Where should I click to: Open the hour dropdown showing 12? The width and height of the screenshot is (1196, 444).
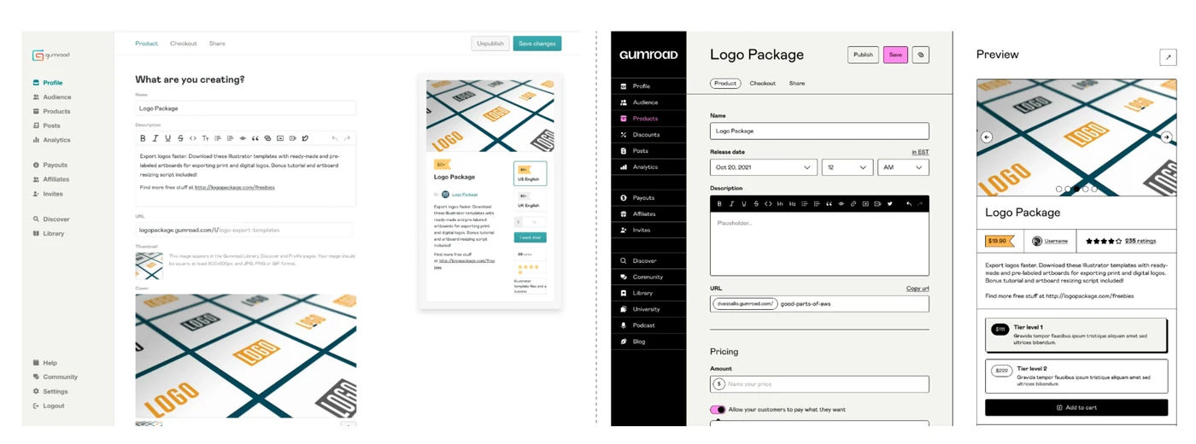pyautogui.click(x=847, y=167)
